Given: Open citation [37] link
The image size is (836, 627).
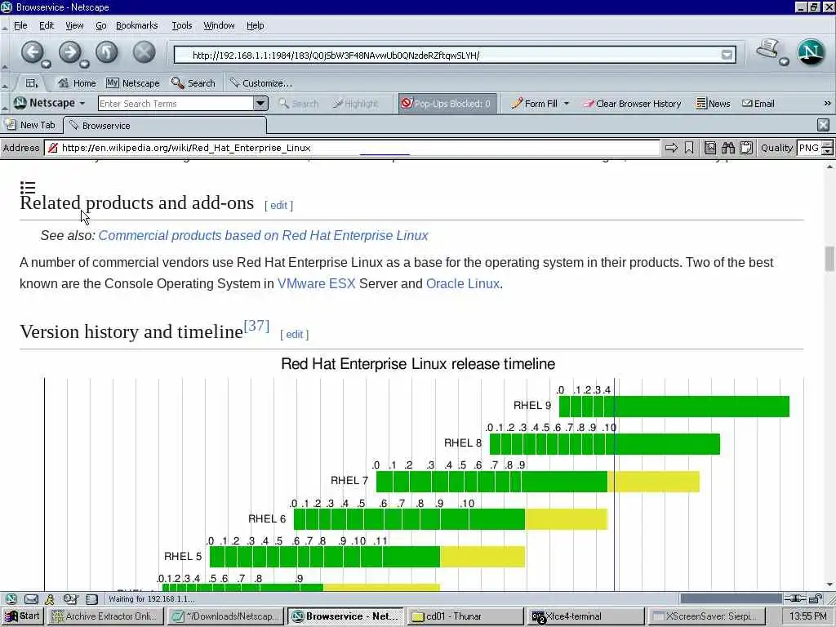Looking at the screenshot, I should [256, 325].
